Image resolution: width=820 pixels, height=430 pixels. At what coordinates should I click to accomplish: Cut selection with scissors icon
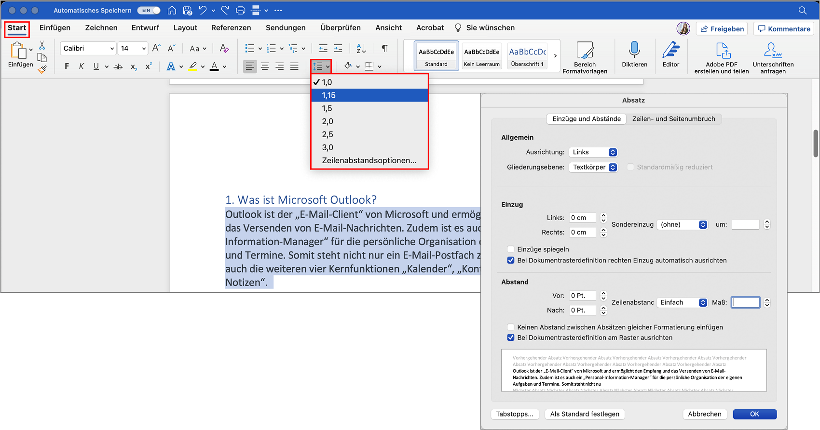point(42,46)
